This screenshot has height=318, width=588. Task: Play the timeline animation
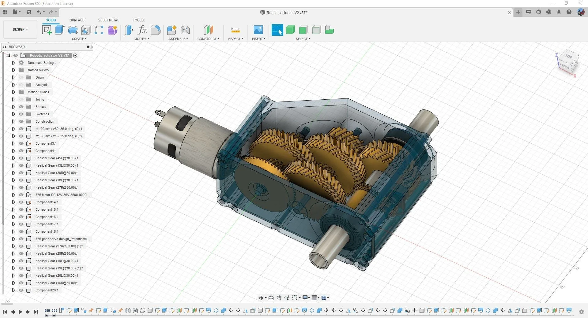[20, 312]
